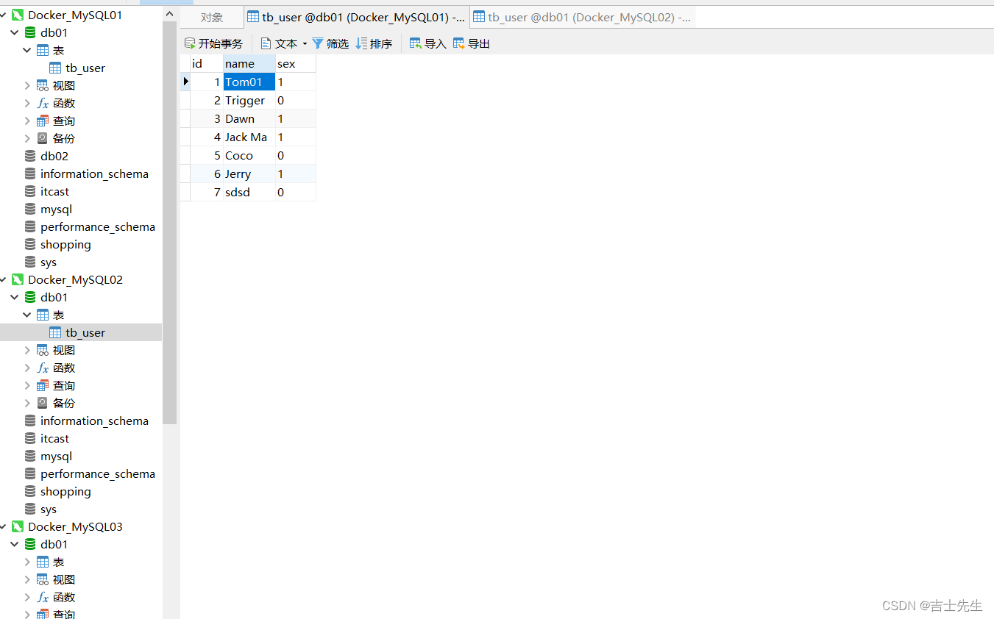994x619 pixels.
Task: Click the 备份 backup icon under Docker_MySQL02
Action: (x=43, y=403)
